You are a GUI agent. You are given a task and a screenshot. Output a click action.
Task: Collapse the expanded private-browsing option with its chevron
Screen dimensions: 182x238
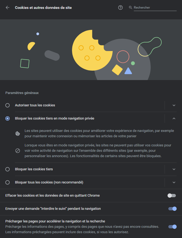pos(174,118)
